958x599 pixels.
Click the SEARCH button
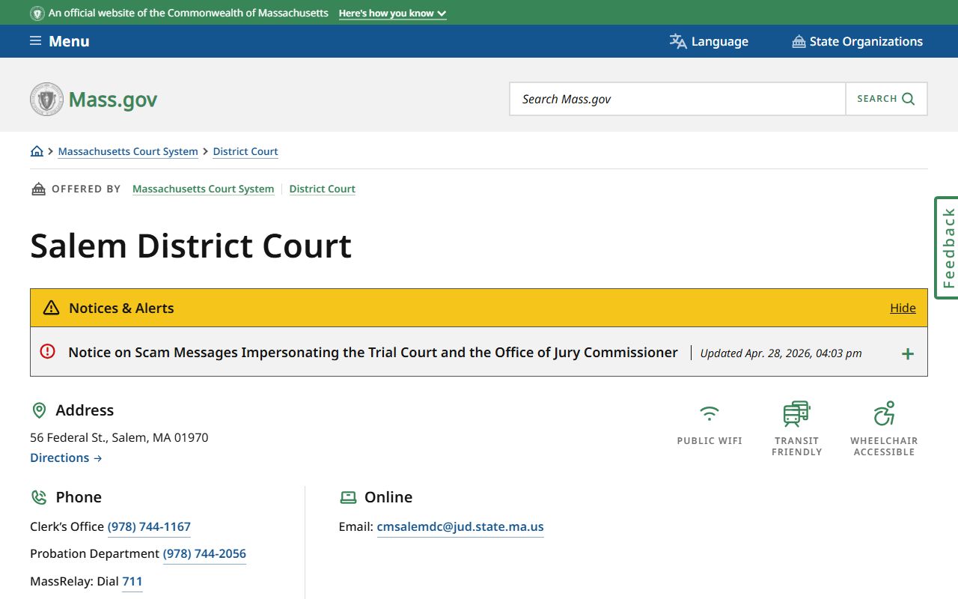[x=886, y=99]
